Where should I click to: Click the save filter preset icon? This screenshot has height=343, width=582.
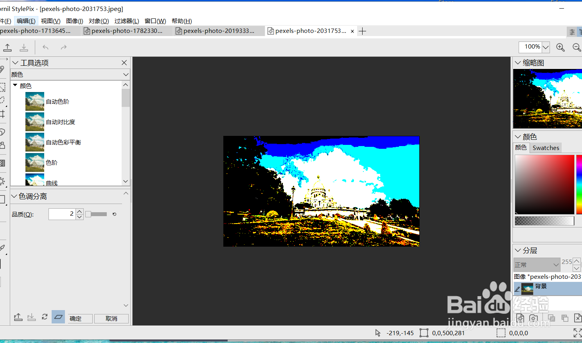click(18, 317)
